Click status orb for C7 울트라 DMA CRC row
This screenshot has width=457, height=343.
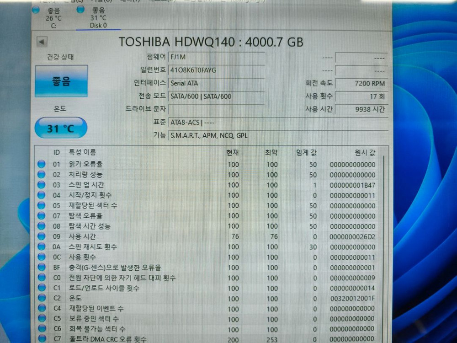click(x=42, y=339)
